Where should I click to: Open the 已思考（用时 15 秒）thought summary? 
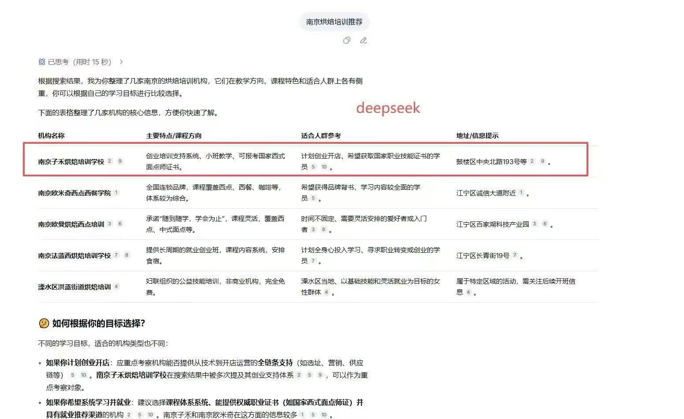[x=79, y=62]
